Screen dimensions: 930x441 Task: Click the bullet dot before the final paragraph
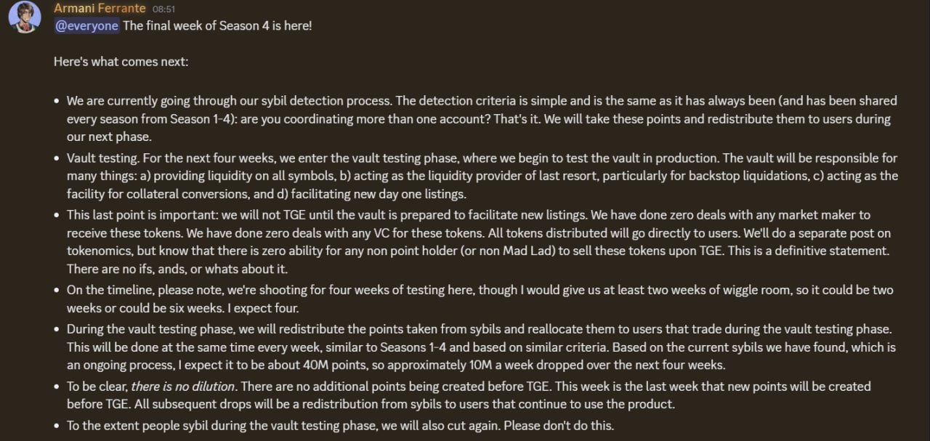(57, 426)
